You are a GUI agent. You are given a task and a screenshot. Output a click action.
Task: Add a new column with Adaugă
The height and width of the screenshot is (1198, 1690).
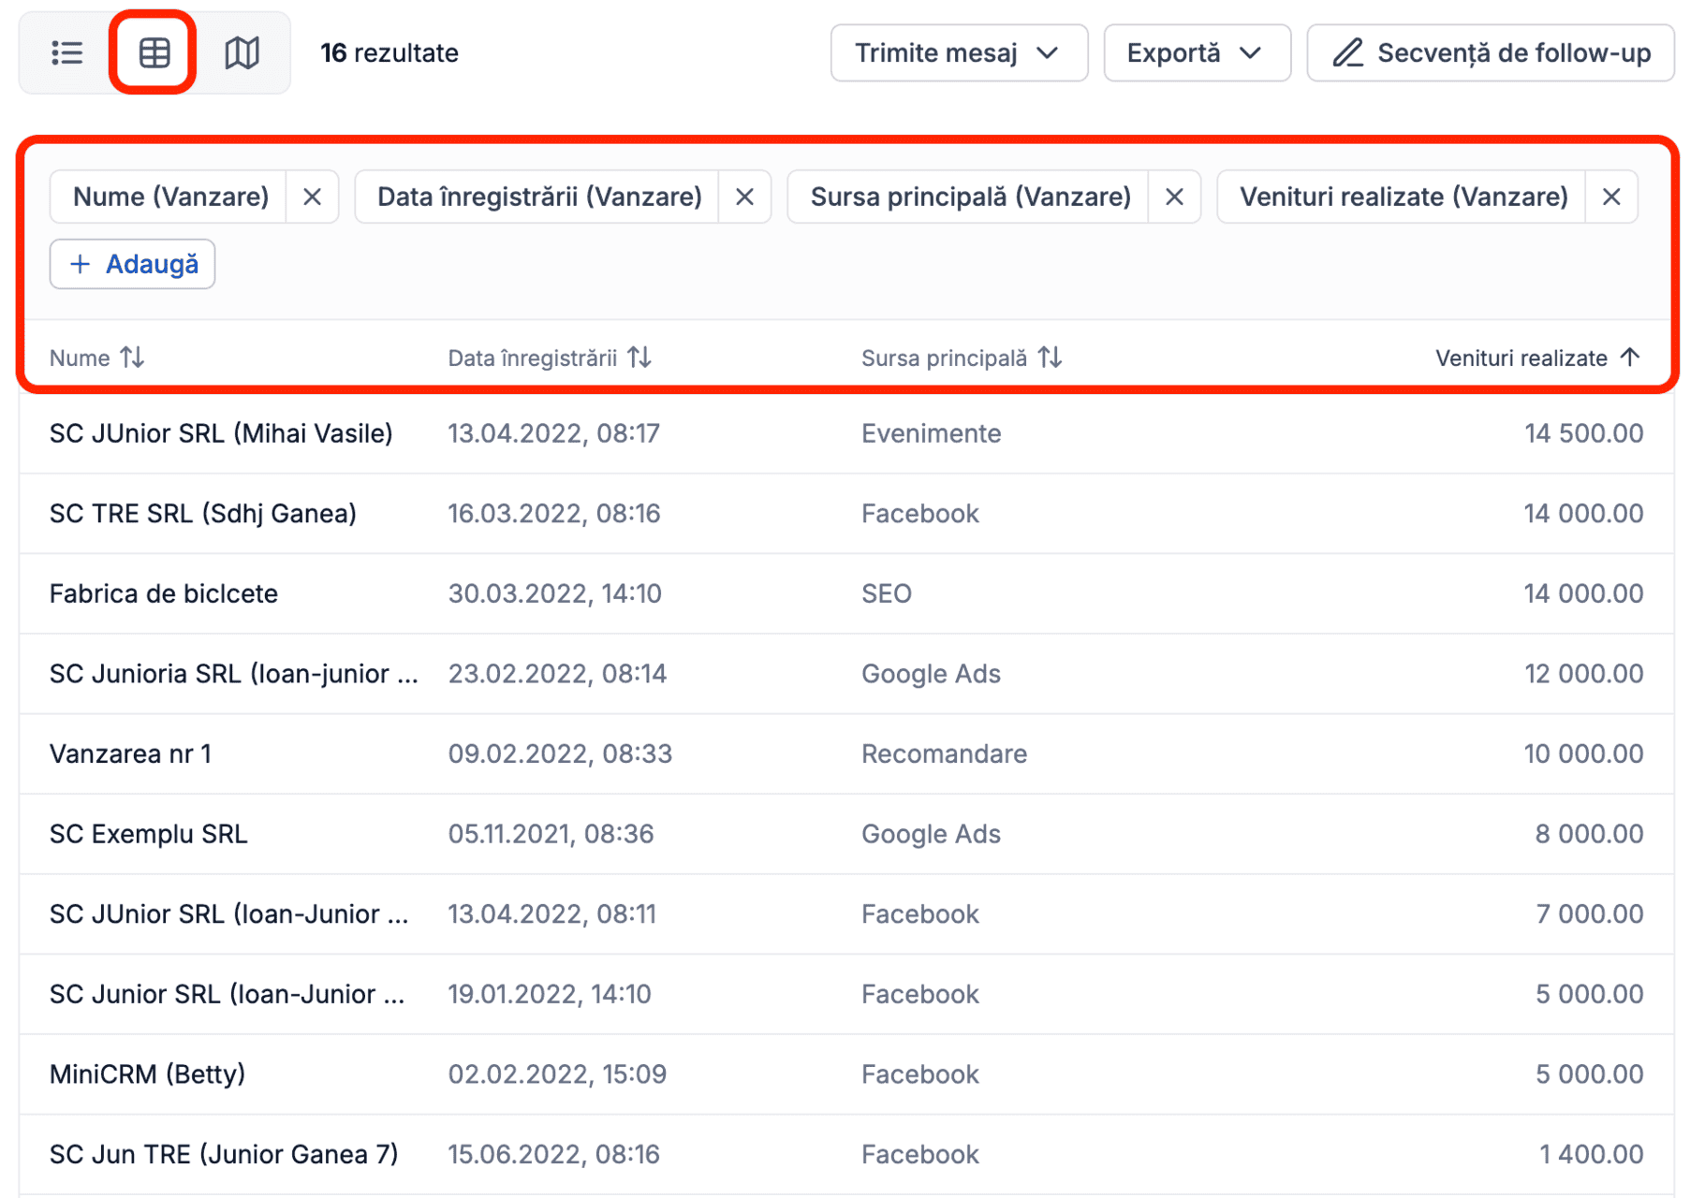tap(132, 264)
